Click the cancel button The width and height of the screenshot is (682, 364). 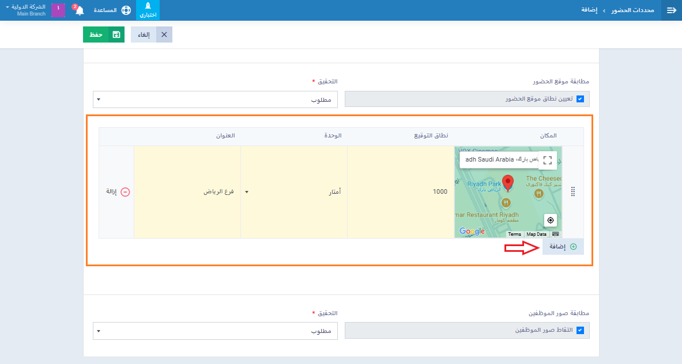point(152,35)
